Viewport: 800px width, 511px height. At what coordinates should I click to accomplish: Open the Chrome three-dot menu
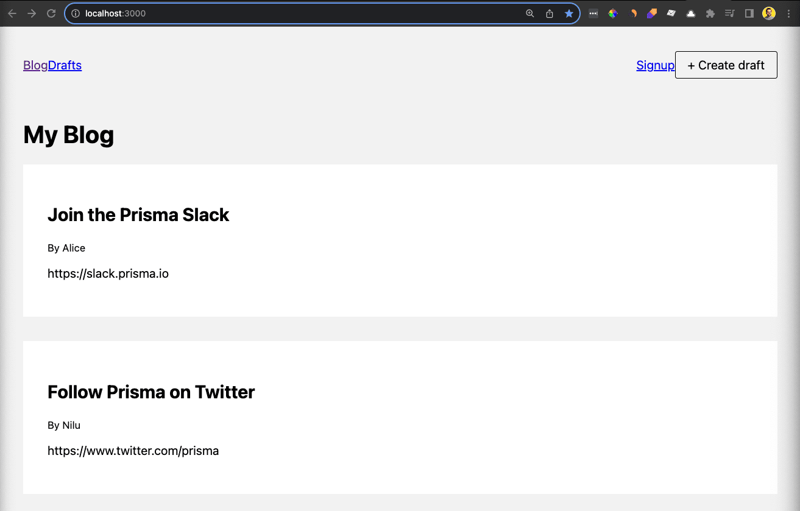pyautogui.click(x=788, y=13)
